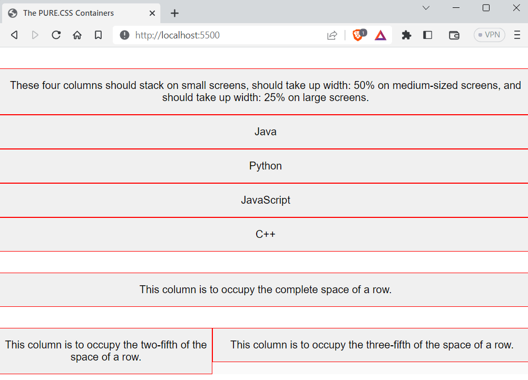Image resolution: width=528 pixels, height=380 pixels.
Task: Open the tab search dropdown
Action: click(426, 8)
